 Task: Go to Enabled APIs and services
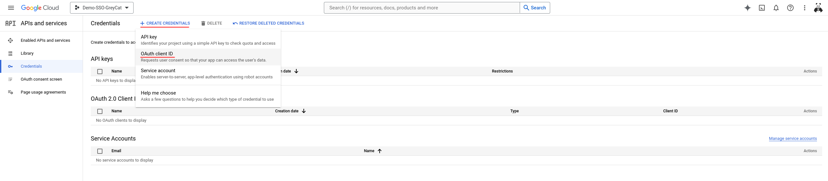tap(41, 40)
